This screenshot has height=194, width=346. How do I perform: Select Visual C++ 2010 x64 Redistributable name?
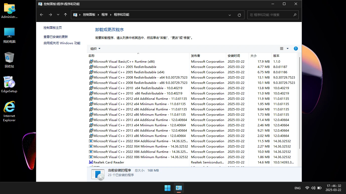point(138,88)
